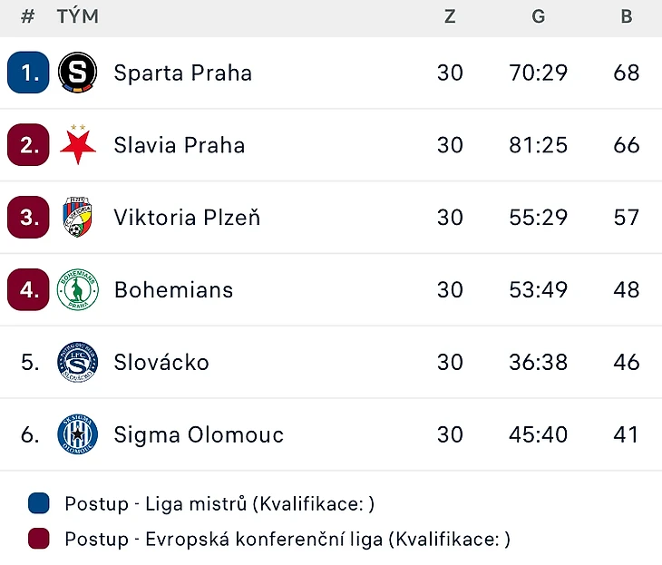Click the maroon rank 2 badge

point(29,145)
